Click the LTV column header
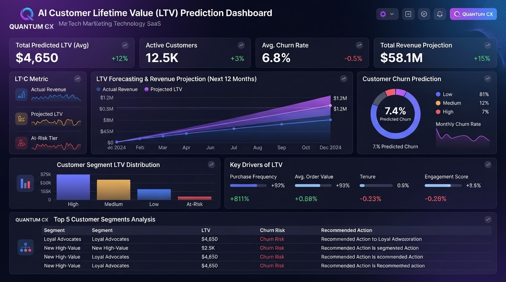Viewport: 506px width, 282px height. tap(206, 230)
